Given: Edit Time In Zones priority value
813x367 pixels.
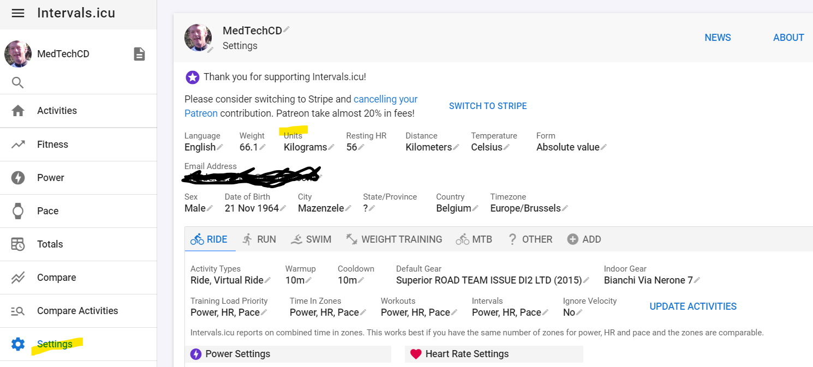Looking at the screenshot, I should click(x=328, y=312).
